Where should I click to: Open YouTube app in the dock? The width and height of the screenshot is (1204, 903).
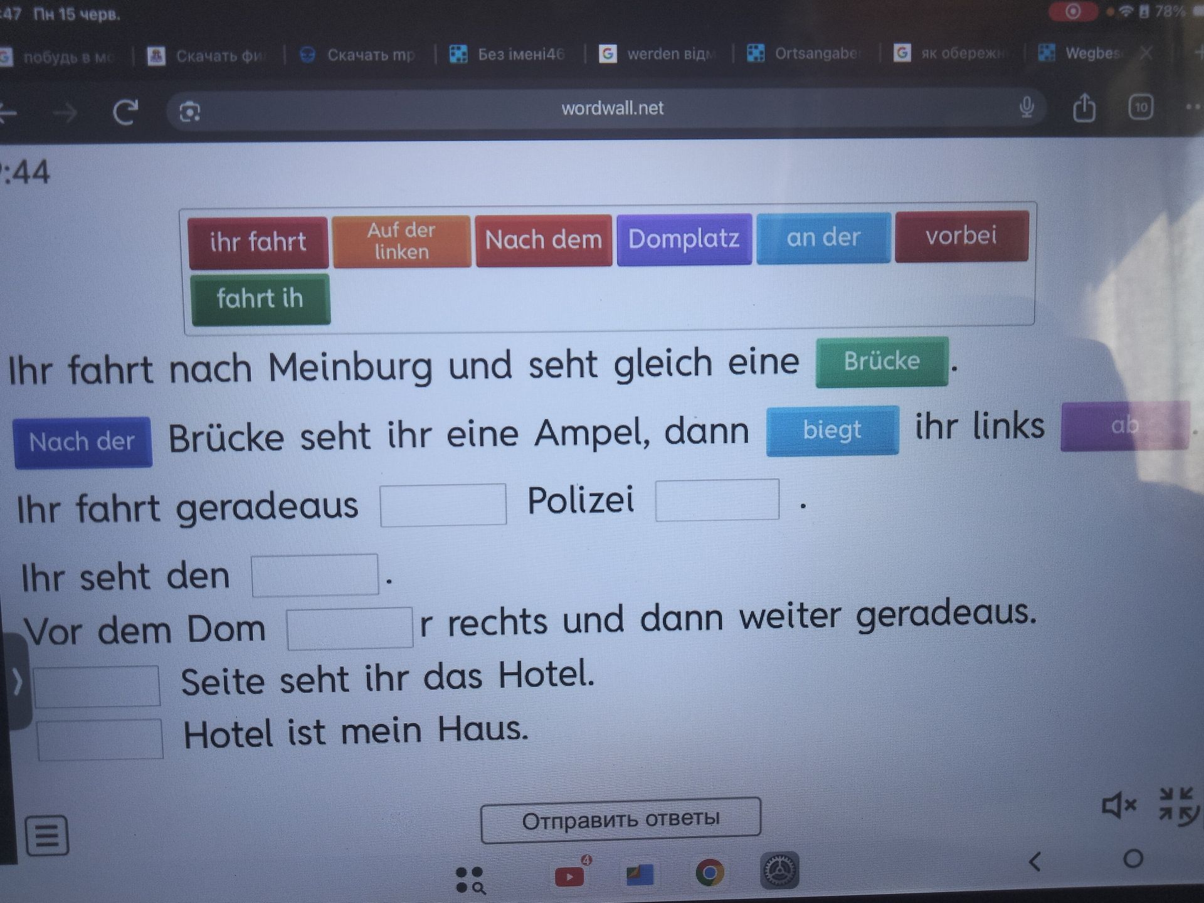click(570, 874)
